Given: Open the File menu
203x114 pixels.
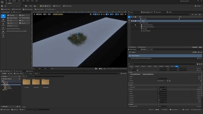Looking at the screenshot, I should [6, 1].
